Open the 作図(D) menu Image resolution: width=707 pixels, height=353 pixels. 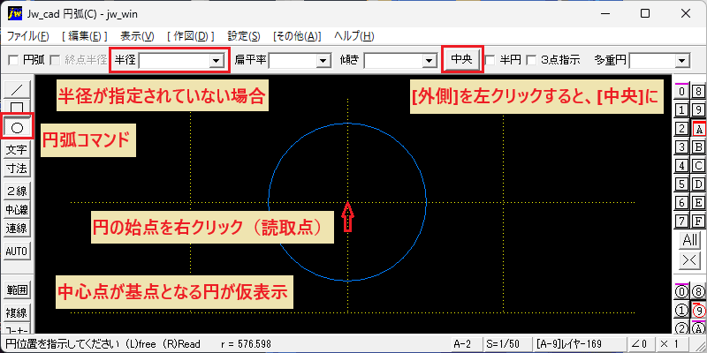pyautogui.click(x=191, y=36)
